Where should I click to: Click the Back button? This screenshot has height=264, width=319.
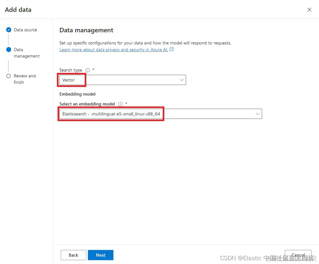click(x=74, y=255)
